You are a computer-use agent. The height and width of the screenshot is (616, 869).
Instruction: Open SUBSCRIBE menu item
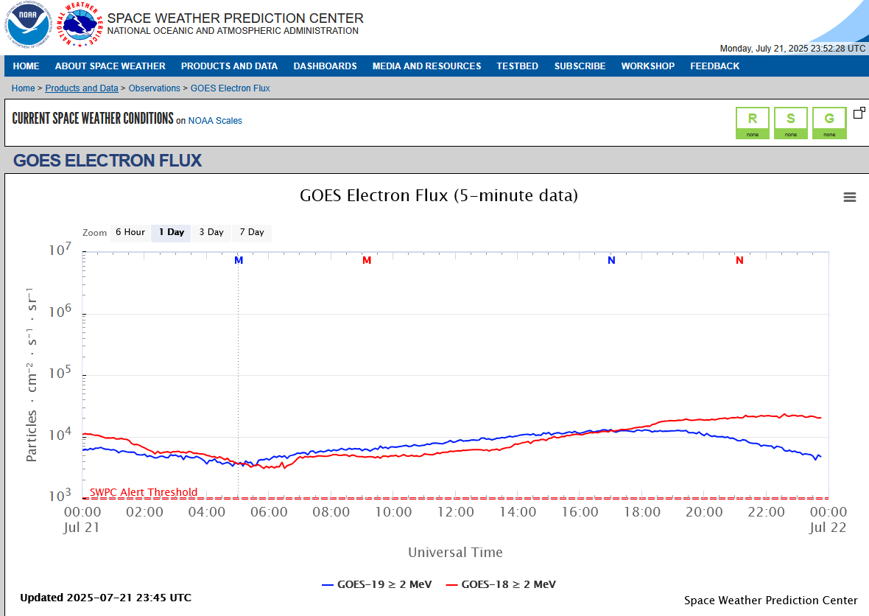tap(580, 66)
